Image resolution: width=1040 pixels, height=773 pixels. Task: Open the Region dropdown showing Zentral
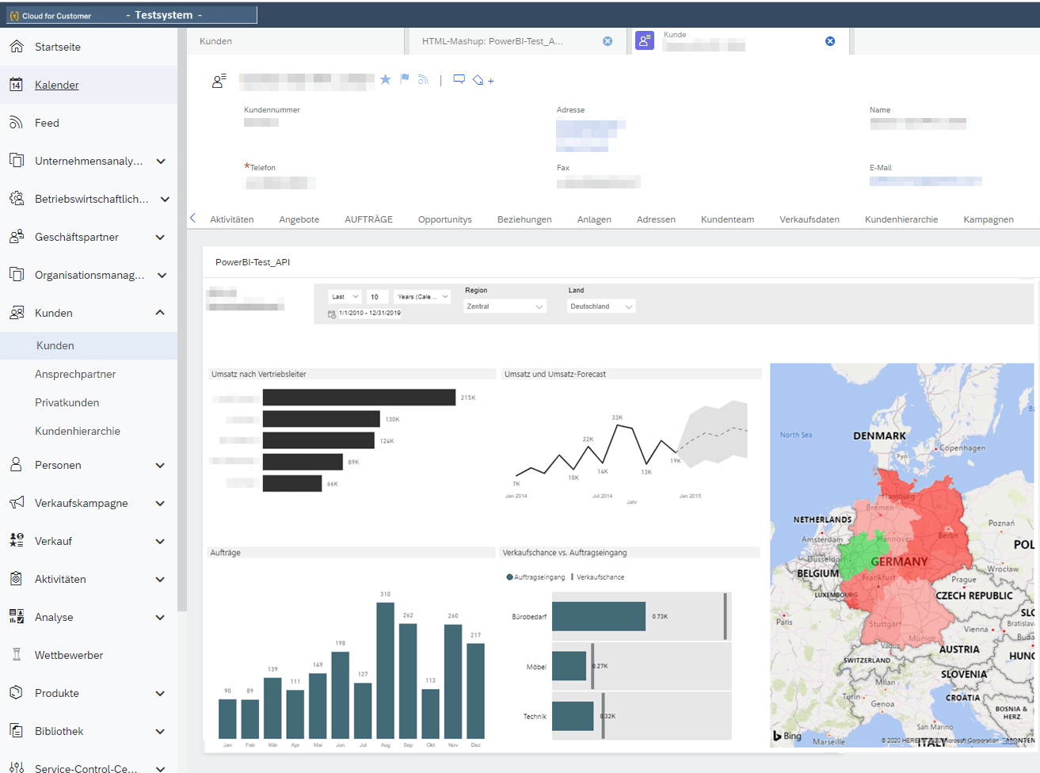(x=505, y=307)
